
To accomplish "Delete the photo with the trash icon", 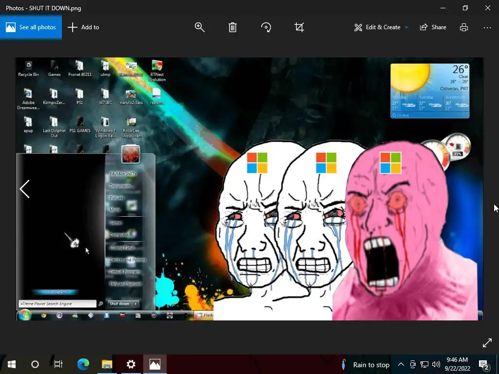I will [232, 27].
